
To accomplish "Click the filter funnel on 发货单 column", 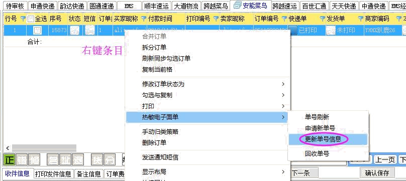I will coord(361,19).
